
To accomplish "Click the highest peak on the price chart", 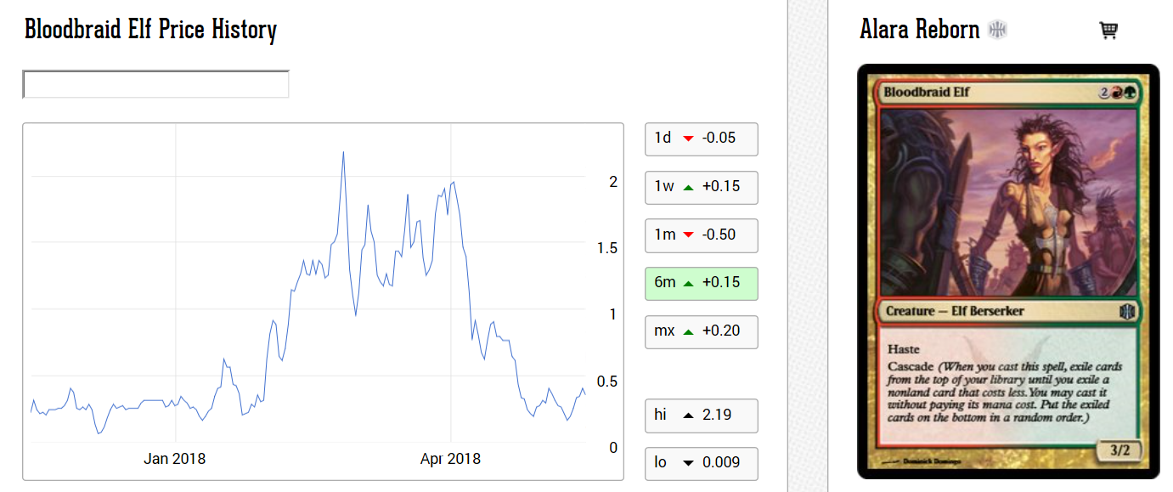I will 343,153.
